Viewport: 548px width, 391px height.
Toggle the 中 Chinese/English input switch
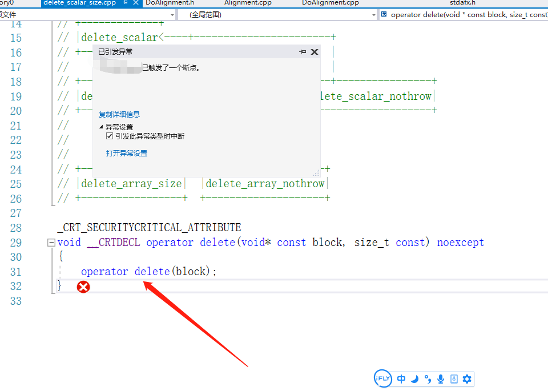401,378
